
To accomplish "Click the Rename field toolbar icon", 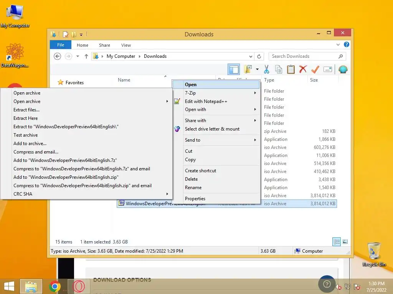I will tap(328, 69).
